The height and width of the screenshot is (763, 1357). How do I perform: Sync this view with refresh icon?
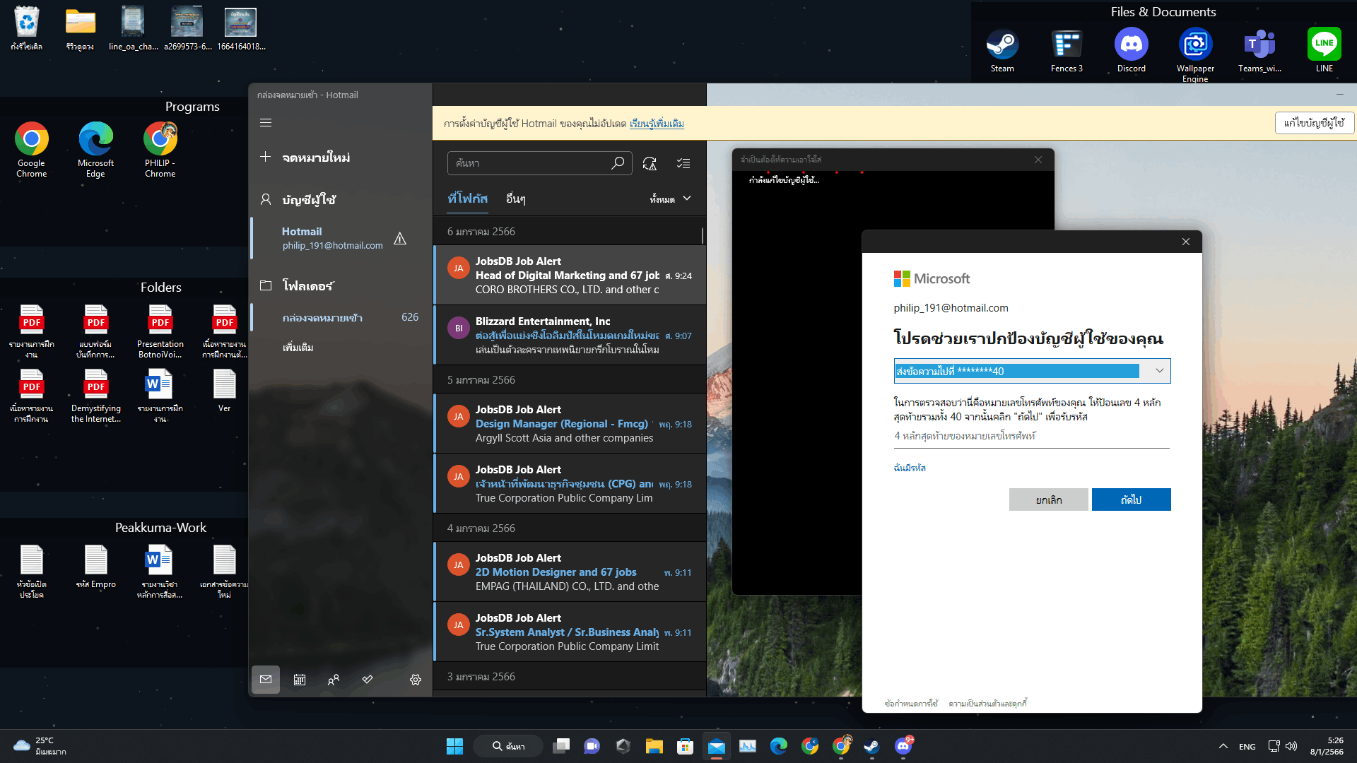[x=650, y=163]
